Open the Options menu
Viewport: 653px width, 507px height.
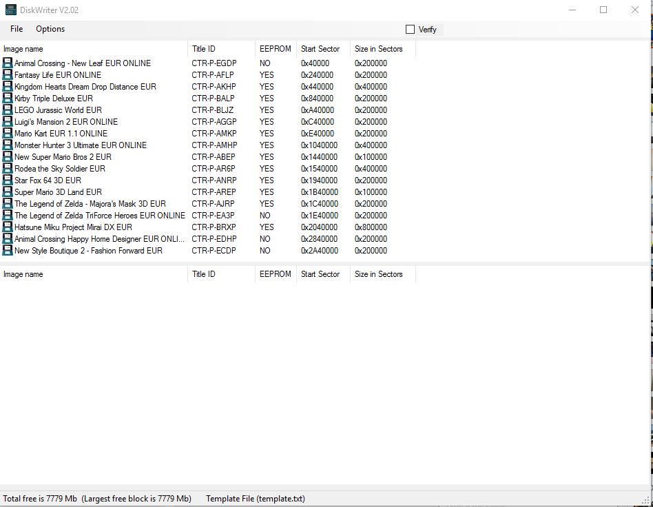click(x=50, y=29)
